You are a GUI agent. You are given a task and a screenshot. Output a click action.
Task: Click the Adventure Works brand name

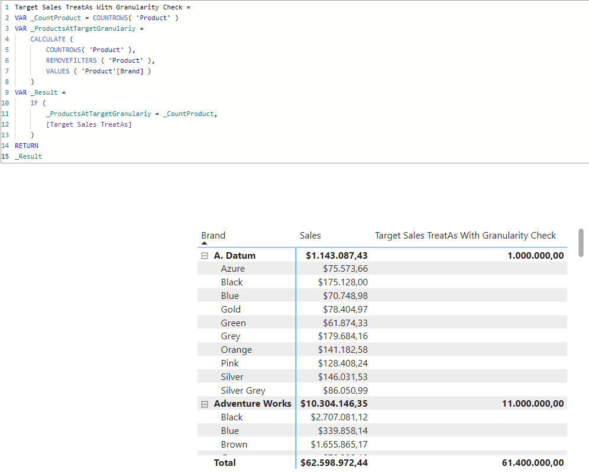[x=253, y=404]
